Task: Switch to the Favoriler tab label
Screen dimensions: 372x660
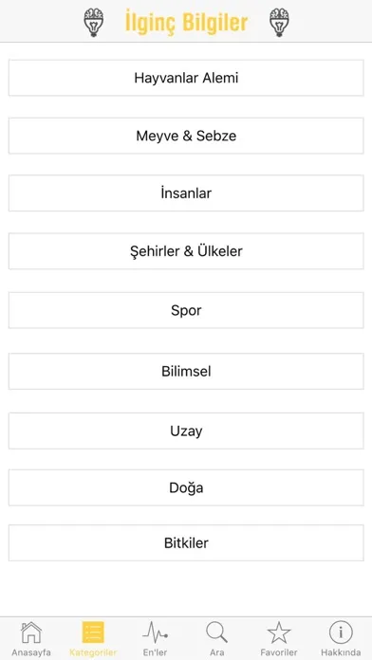Action: click(279, 652)
